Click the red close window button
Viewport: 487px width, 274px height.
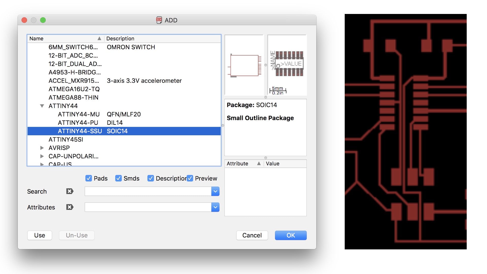click(x=24, y=20)
